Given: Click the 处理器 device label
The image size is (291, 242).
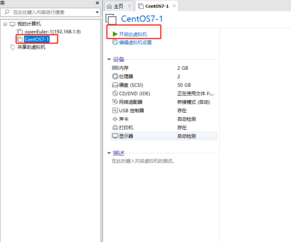Looking at the screenshot, I should (126, 76).
